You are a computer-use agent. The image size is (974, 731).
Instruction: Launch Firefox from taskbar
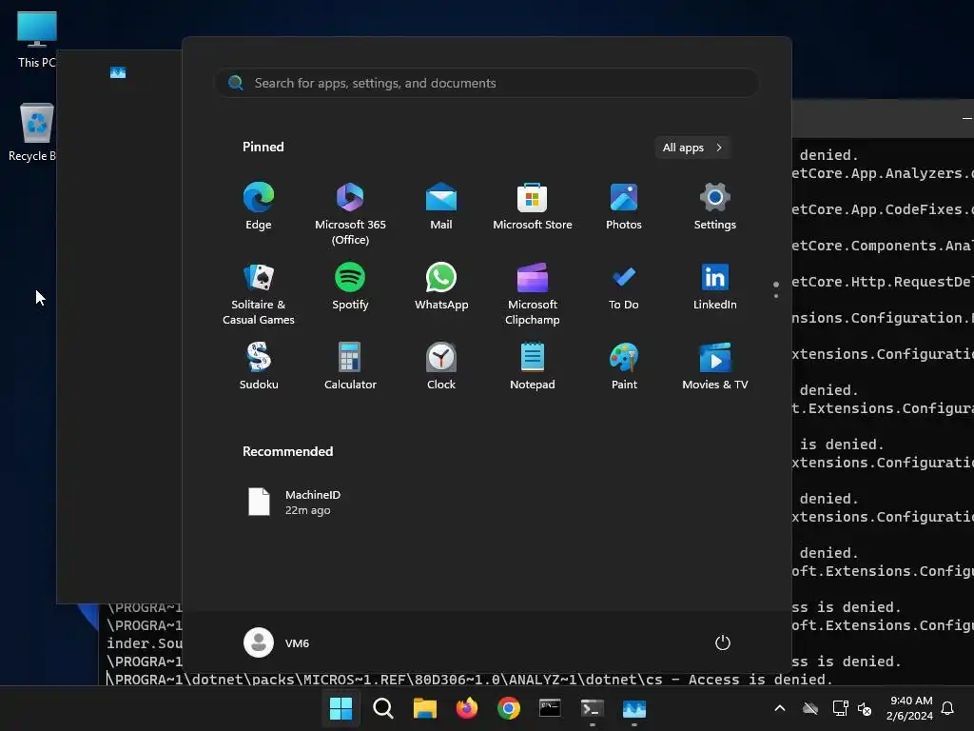pyautogui.click(x=466, y=708)
